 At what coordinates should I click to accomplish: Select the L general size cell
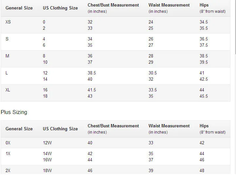tap(7, 73)
